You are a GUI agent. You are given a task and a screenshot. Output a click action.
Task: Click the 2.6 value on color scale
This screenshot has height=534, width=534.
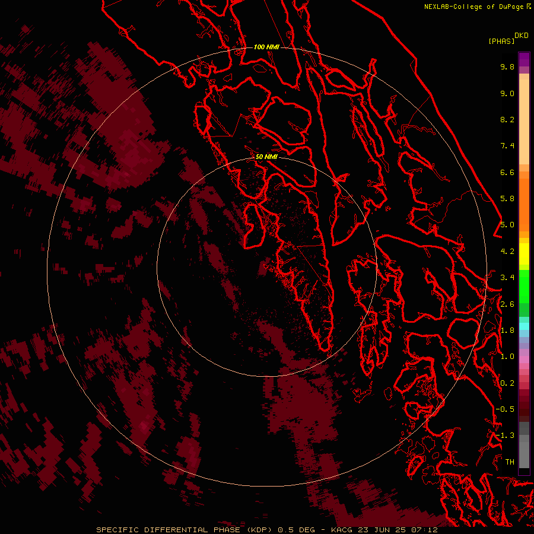(x=507, y=304)
